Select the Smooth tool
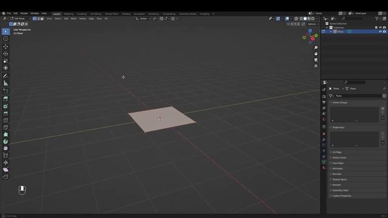This screenshot has width=388, height=218. 5,148
